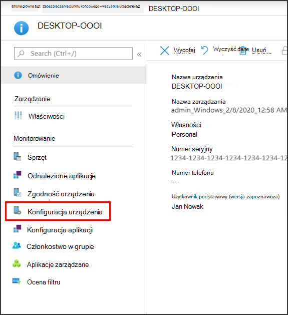
Task: Click the Odnalezione aplikacje icon
Action: [x=18, y=175]
